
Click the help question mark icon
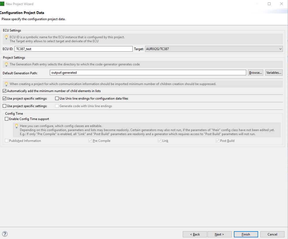pyautogui.click(x=5, y=234)
